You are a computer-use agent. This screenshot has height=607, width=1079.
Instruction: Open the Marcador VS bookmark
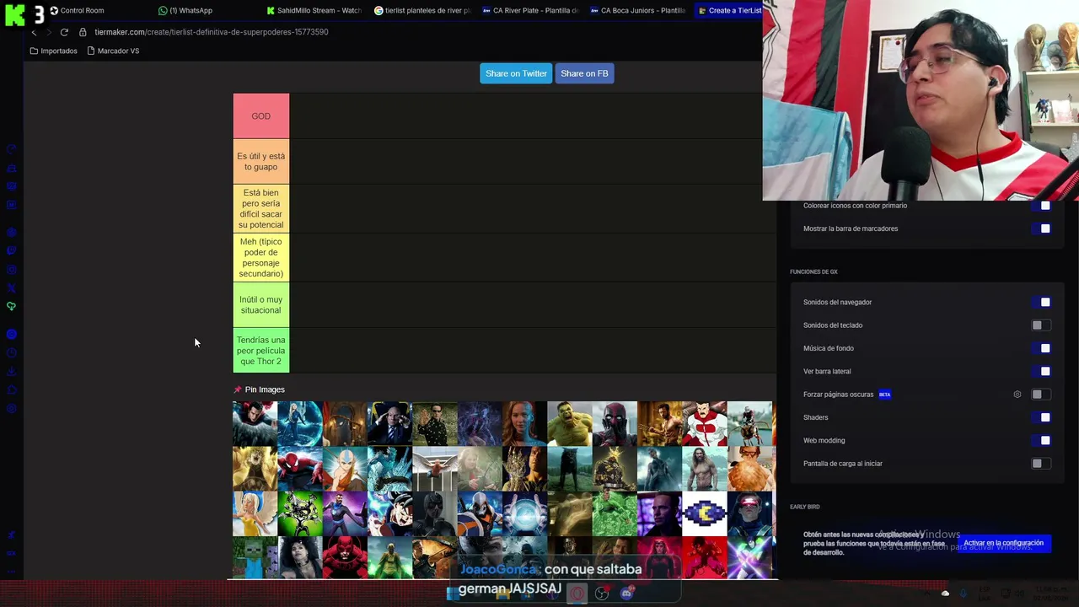pos(113,51)
